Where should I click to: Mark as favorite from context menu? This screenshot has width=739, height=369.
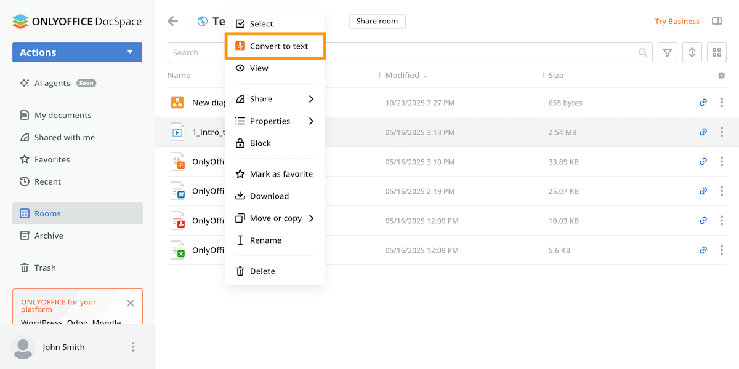point(281,174)
